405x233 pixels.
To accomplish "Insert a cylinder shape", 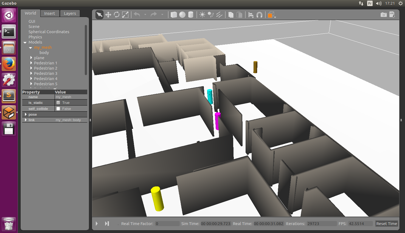I will pyautogui.click(x=191, y=15).
